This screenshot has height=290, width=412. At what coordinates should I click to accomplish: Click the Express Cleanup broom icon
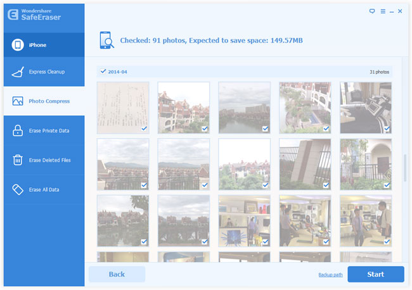pos(18,72)
